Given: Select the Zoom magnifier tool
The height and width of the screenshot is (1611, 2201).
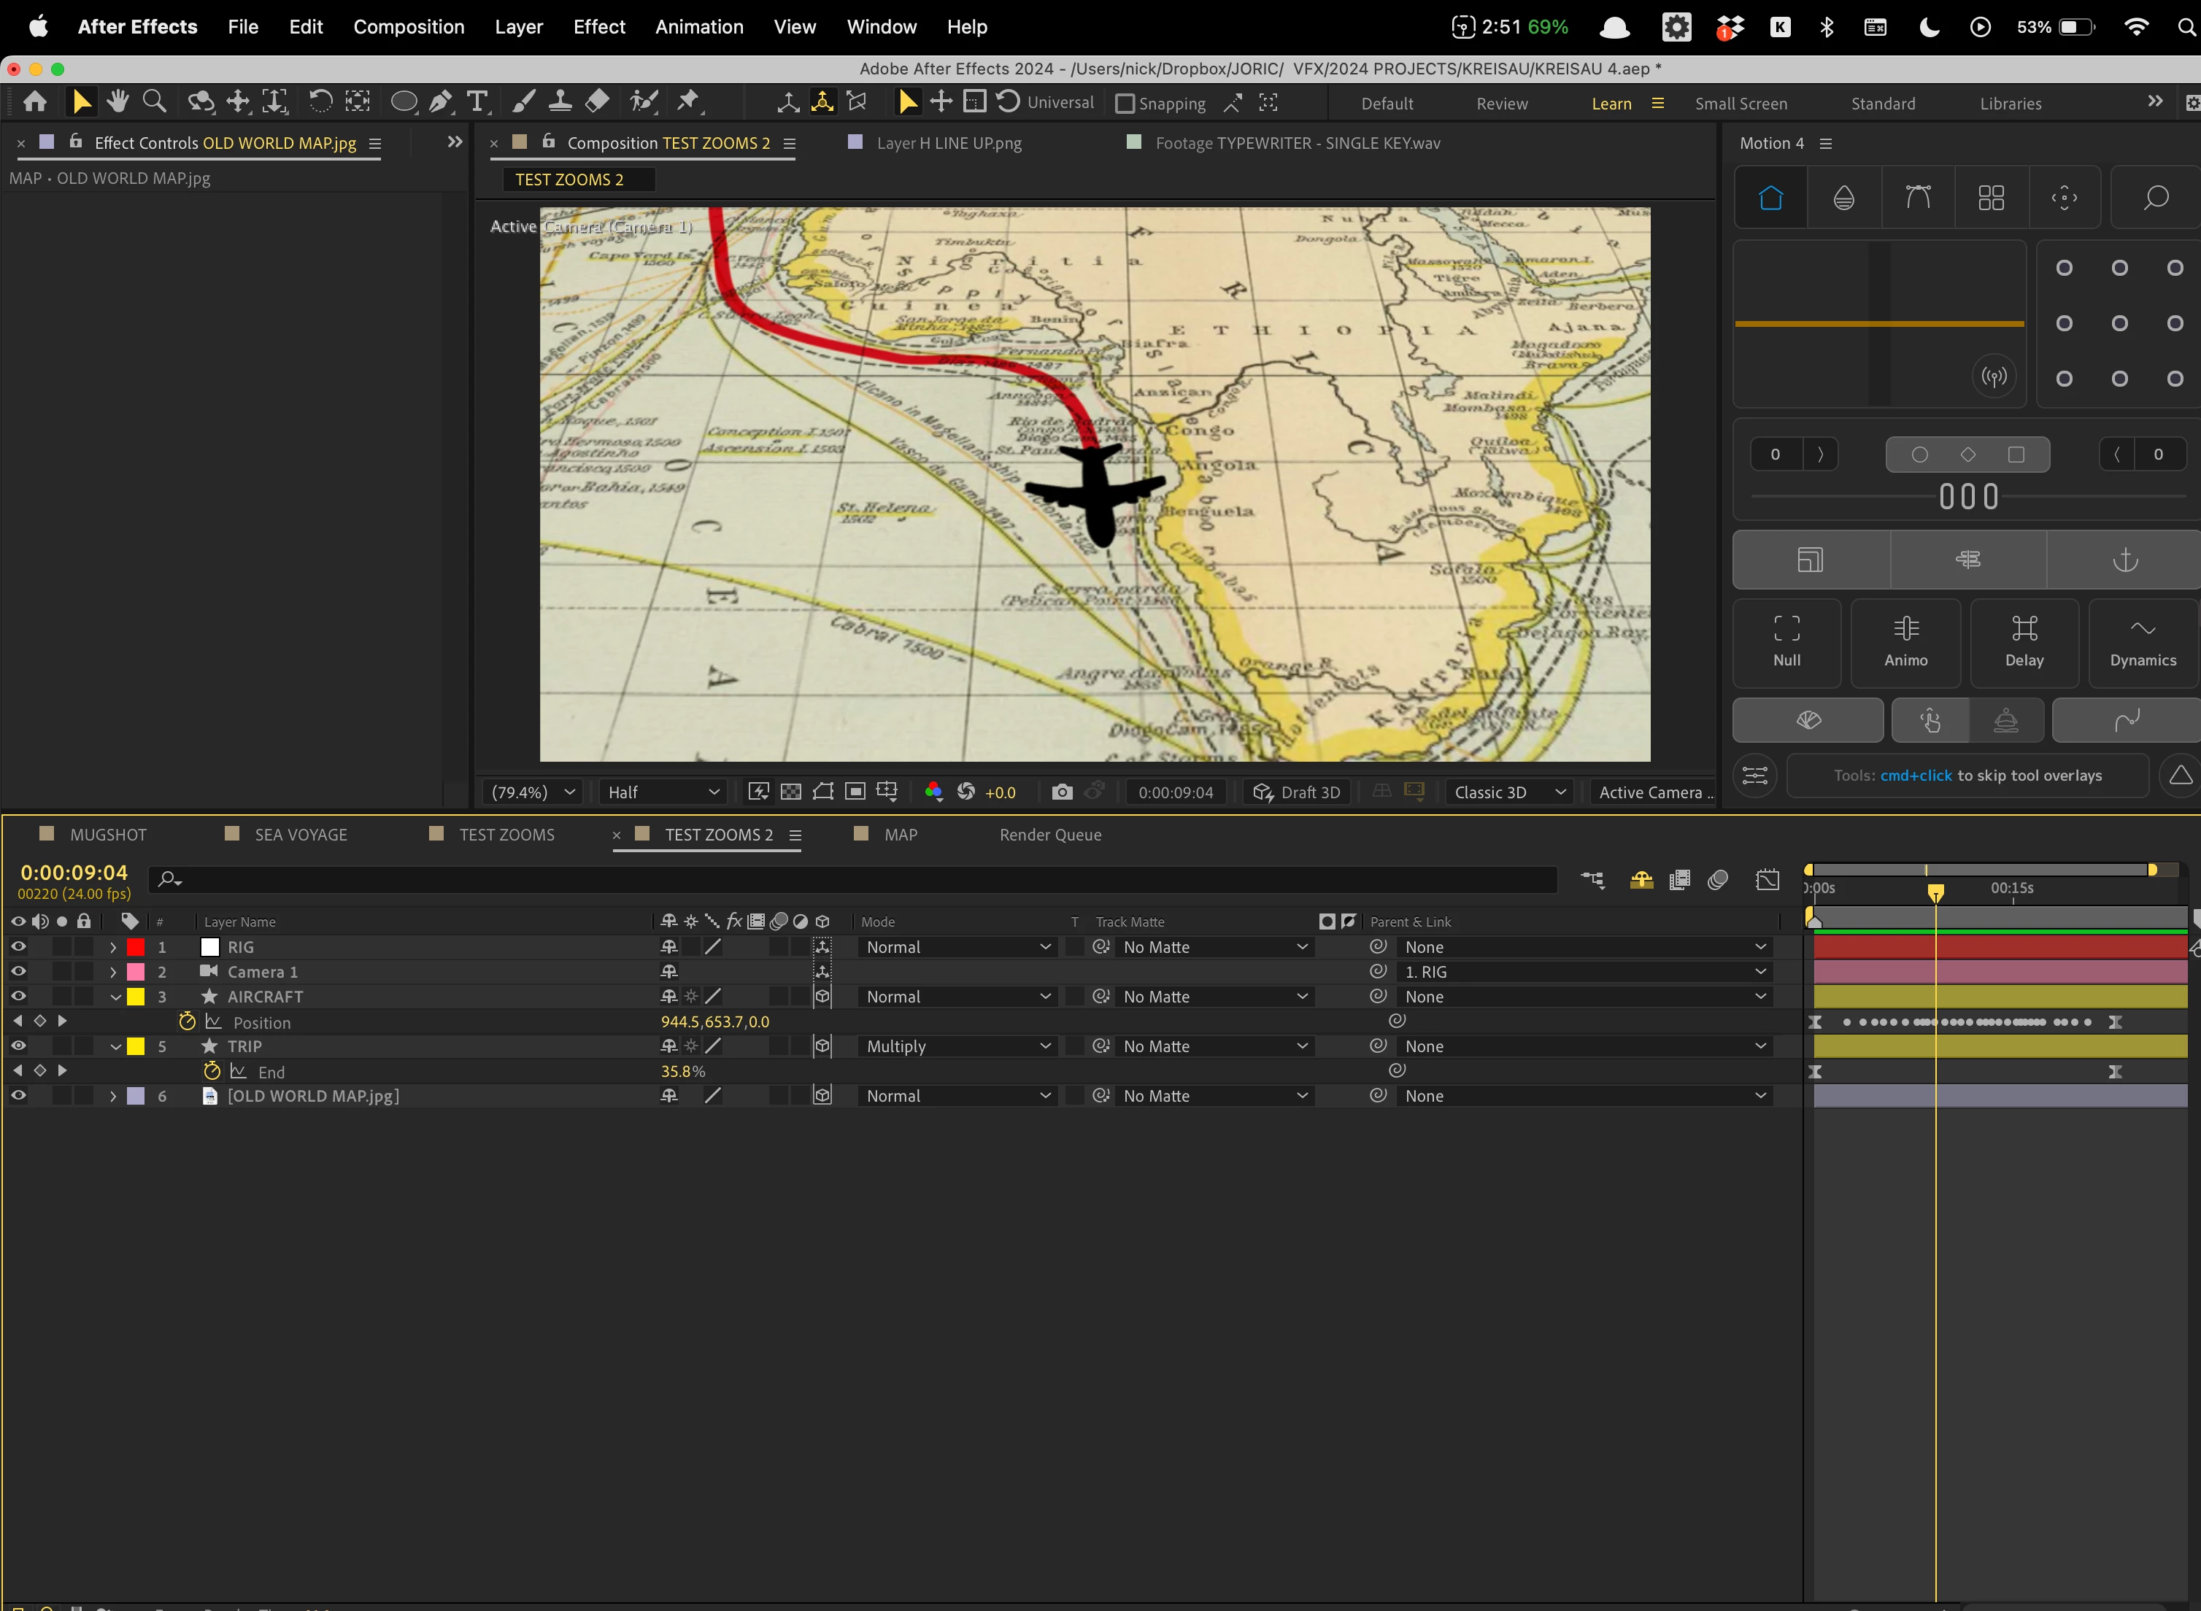Looking at the screenshot, I should pos(154,101).
